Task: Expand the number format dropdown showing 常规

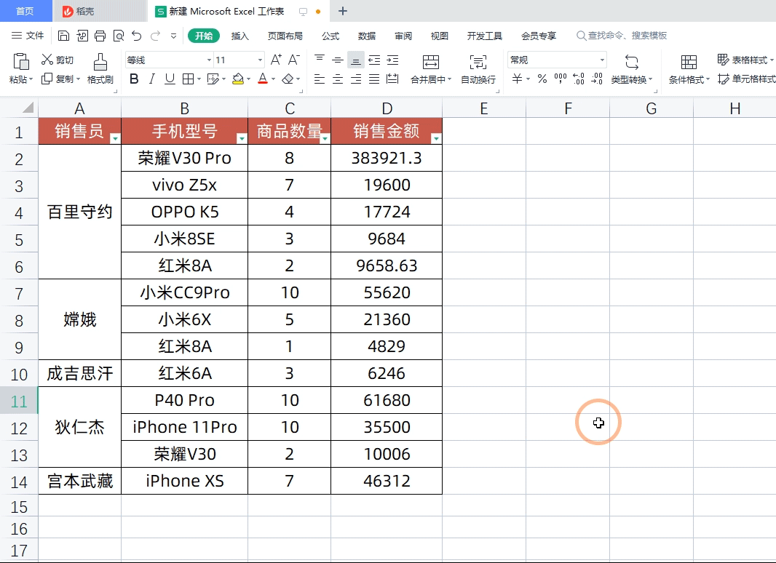Action: [601, 59]
